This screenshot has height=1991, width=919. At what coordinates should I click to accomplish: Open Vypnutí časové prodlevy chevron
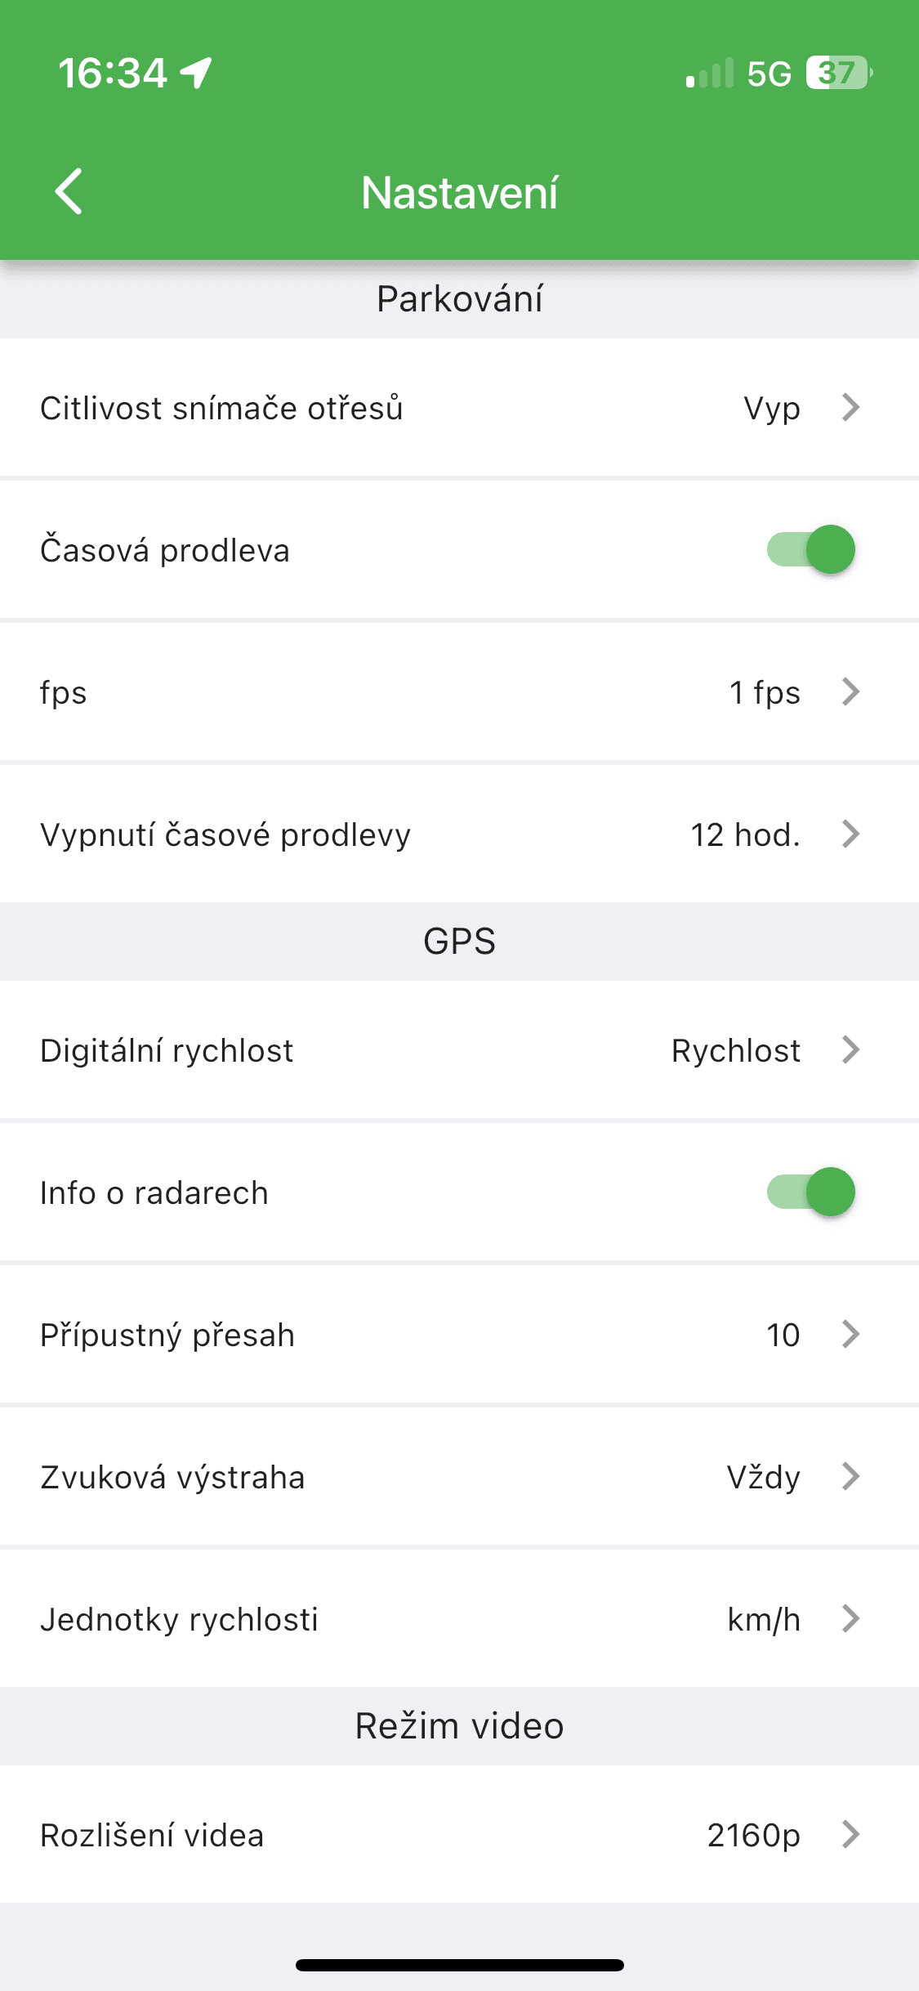850,834
